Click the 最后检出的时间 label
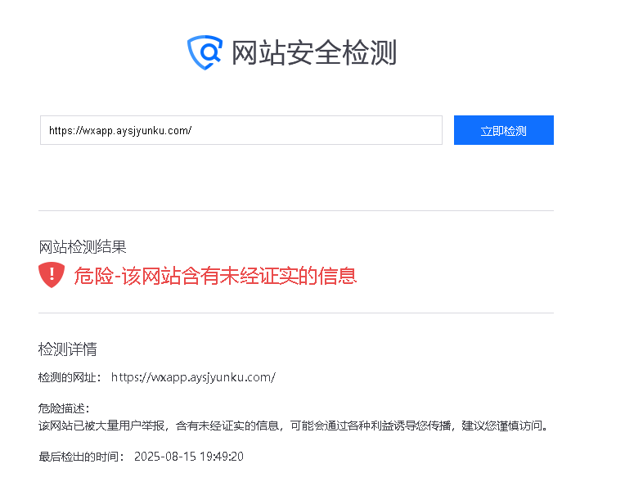The width and height of the screenshot is (643, 491). [81, 457]
